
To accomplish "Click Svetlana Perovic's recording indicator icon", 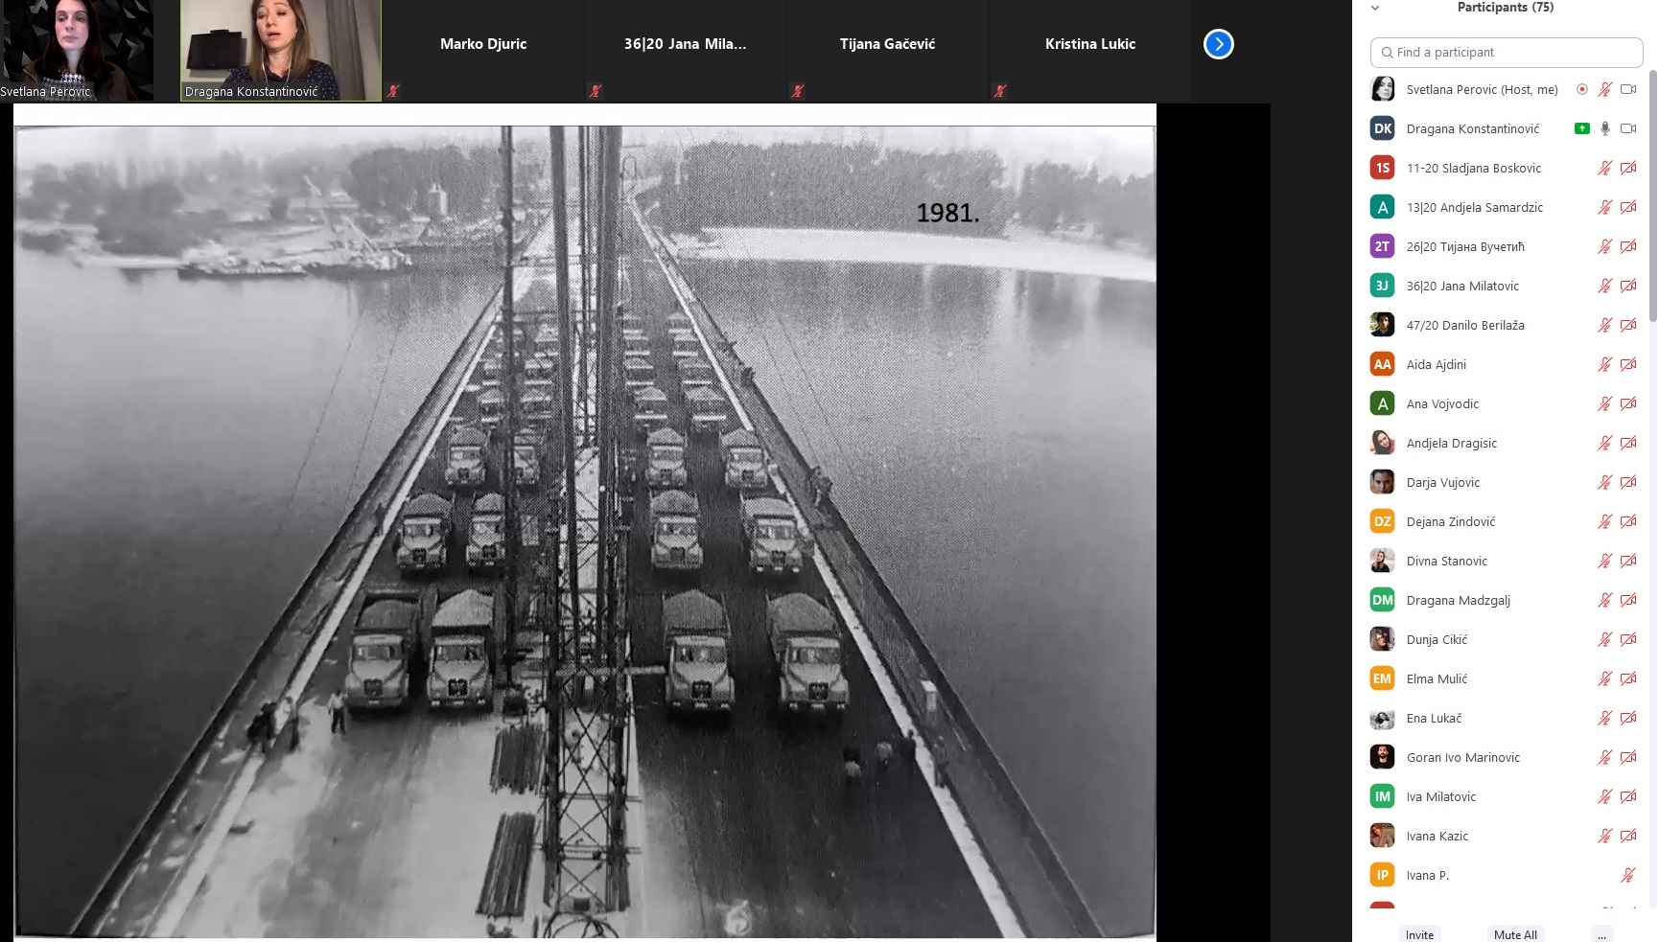I will (1582, 89).
